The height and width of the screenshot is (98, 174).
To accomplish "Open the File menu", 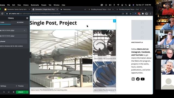I will [8, 5].
